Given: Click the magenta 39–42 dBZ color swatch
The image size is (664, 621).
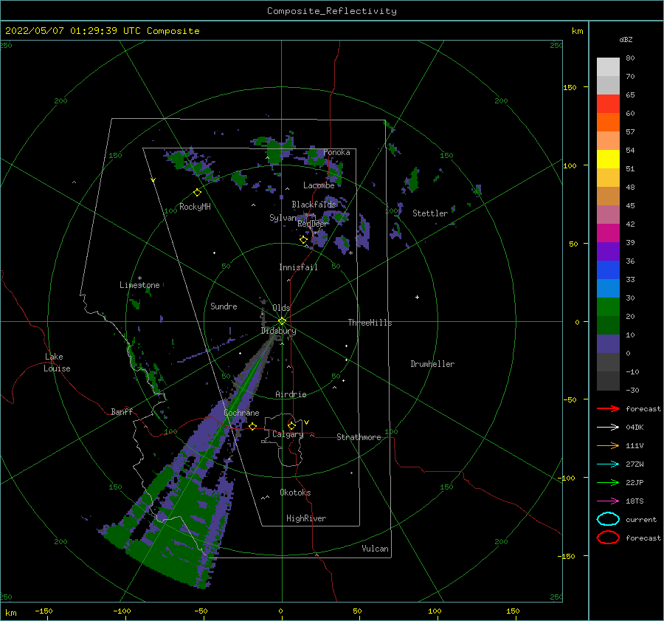Looking at the screenshot, I should (608, 233).
